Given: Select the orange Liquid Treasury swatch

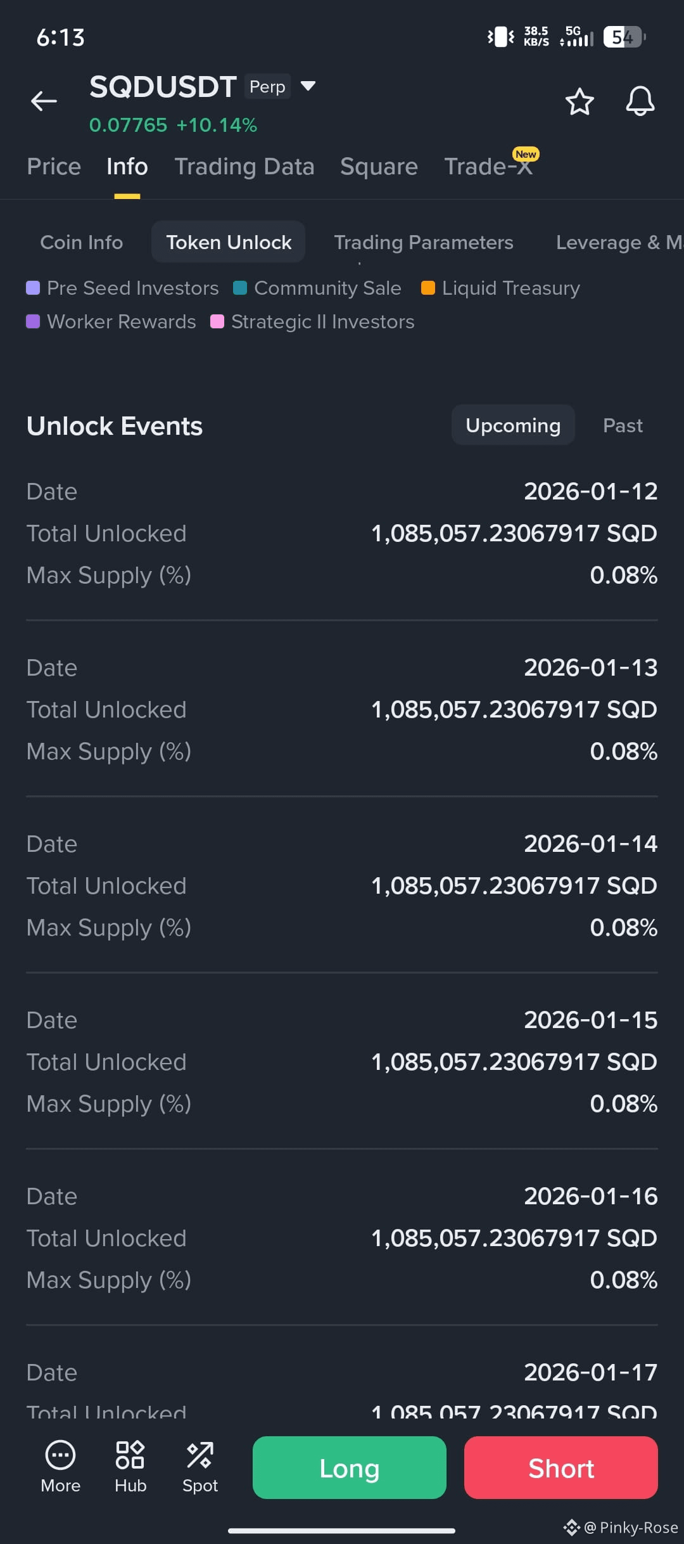Looking at the screenshot, I should tap(428, 288).
